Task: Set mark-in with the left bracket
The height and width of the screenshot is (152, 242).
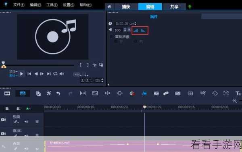Action: [x=81, y=65]
